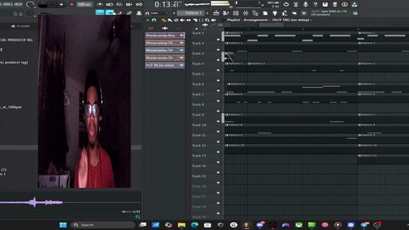Image resolution: width=409 pixels, height=230 pixels.
Task: Open the OLLY TAG (no delay) arrangement dropdown
Action: click(293, 20)
